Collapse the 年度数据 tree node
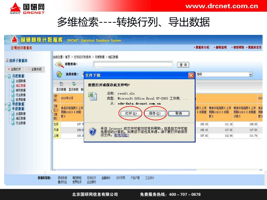The height and width of the screenshot is (200, 267). [x=6, y=109]
